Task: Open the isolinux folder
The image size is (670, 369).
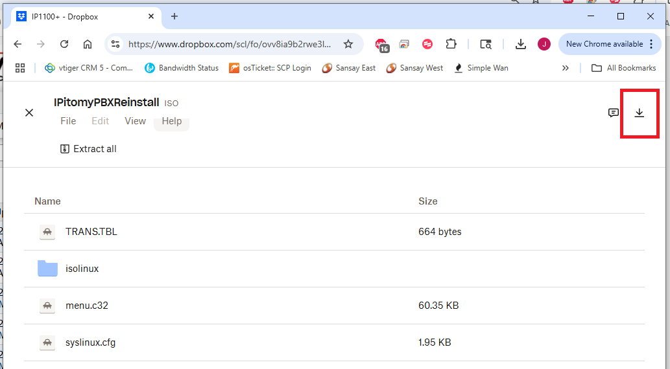Action: click(82, 269)
